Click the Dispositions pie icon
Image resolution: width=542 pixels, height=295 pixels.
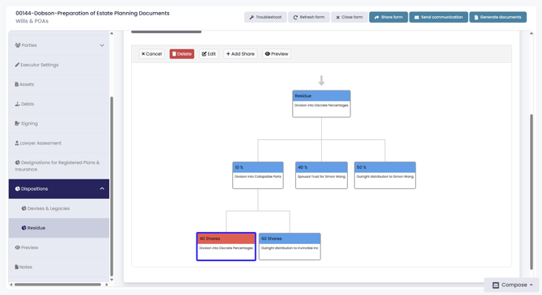coord(17,188)
